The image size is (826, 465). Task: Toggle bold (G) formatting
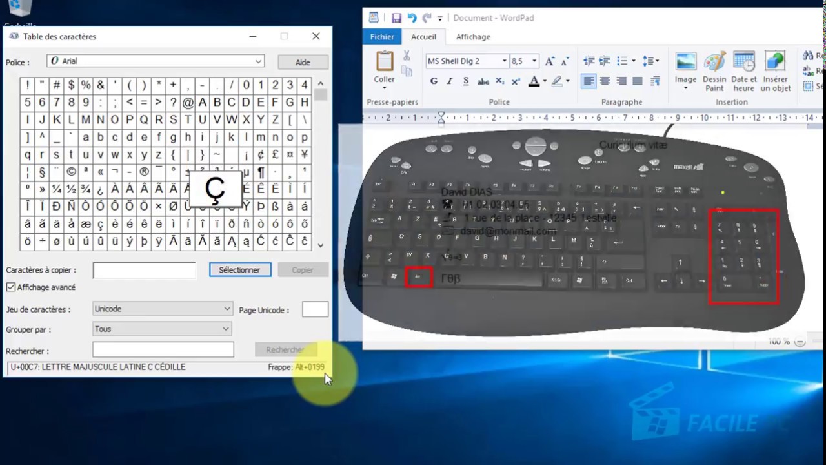(x=434, y=81)
